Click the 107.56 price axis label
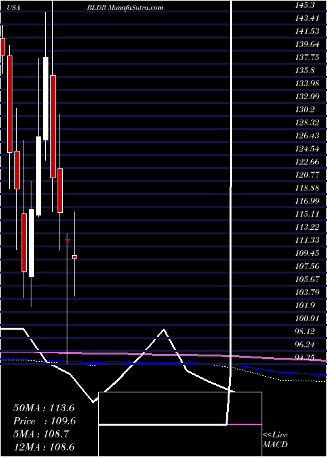Viewport: 327px width, 457px height. 307,266
